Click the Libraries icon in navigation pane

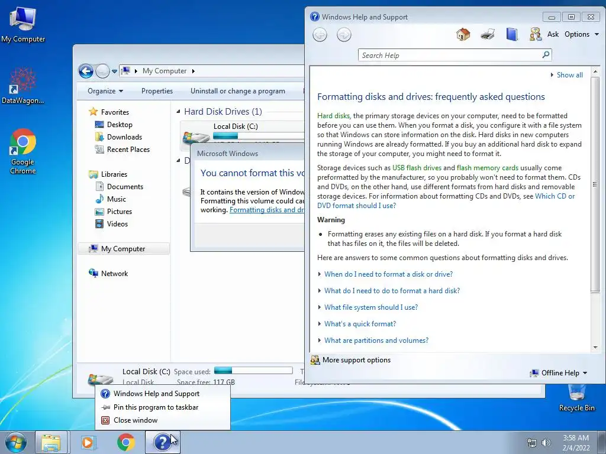[93, 174]
